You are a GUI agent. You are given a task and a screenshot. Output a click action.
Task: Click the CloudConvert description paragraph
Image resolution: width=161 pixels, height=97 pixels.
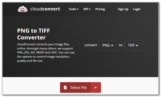click(x=46, y=52)
